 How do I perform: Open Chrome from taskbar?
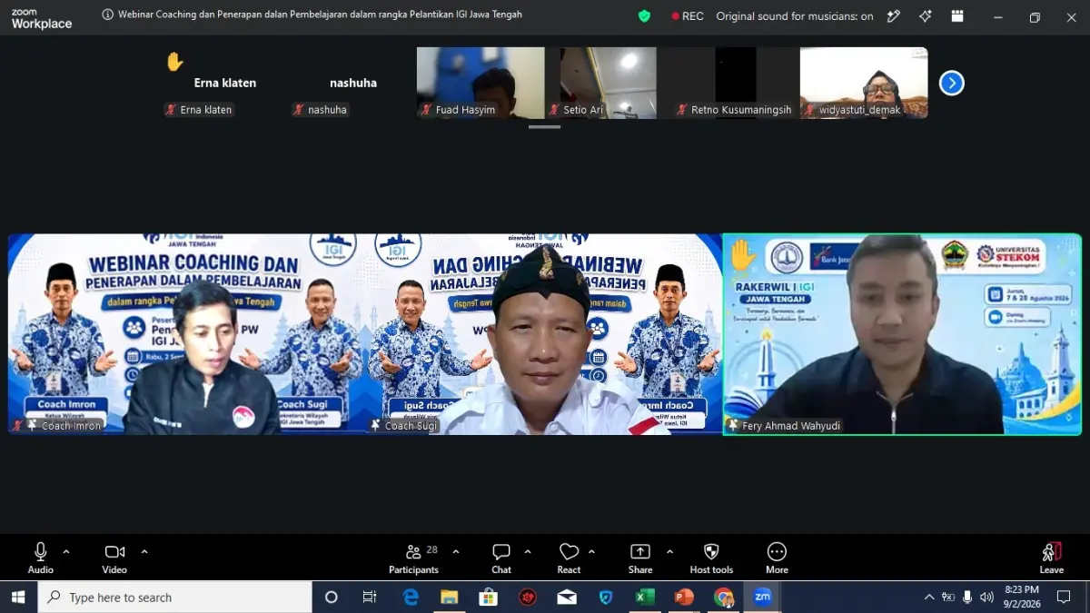[x=723, y=597]
